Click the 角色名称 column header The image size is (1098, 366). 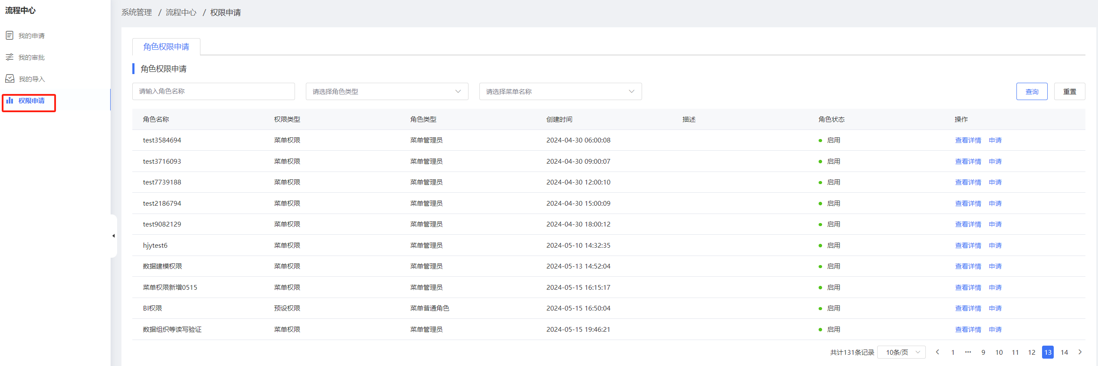(156, 119)
